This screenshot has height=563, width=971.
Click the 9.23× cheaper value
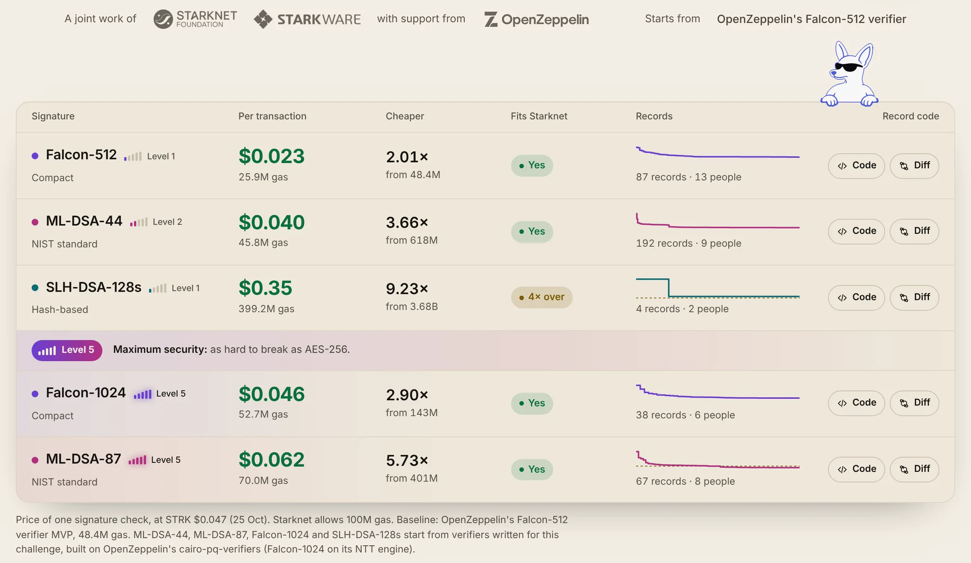[x=407, y=288]
